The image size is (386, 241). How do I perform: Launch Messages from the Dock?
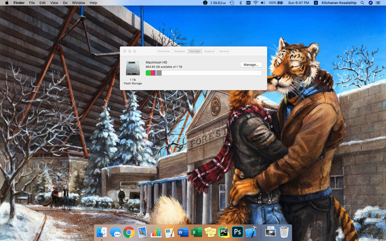(x=115, y=232)
